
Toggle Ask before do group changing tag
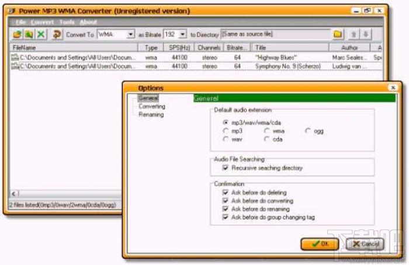226,217
